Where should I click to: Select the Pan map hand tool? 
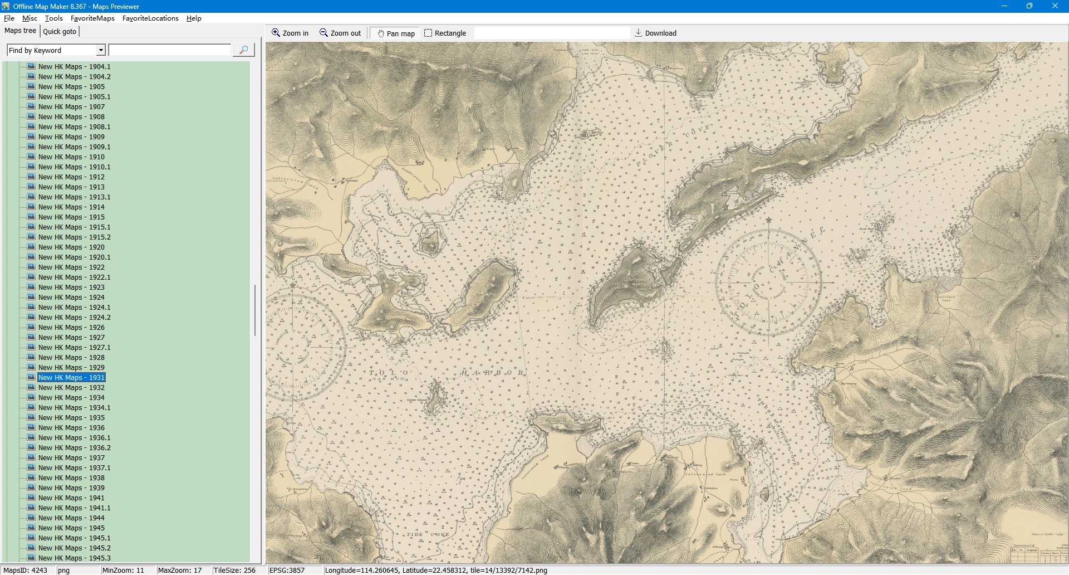pyautogui.click(x=396, y=33)
